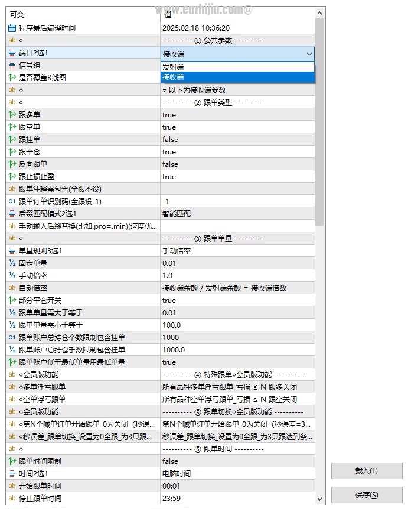
Task: Click the bool icon beside 跟平仓
Action: pos(12,152)
